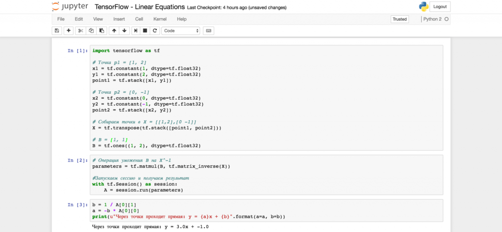
Task: Expand the Cell menu
Action: click(139, 19)
